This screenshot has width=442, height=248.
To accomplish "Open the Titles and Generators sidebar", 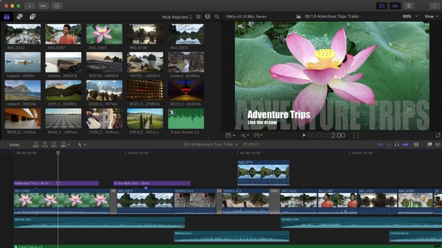I will click(x=33, y=17).
